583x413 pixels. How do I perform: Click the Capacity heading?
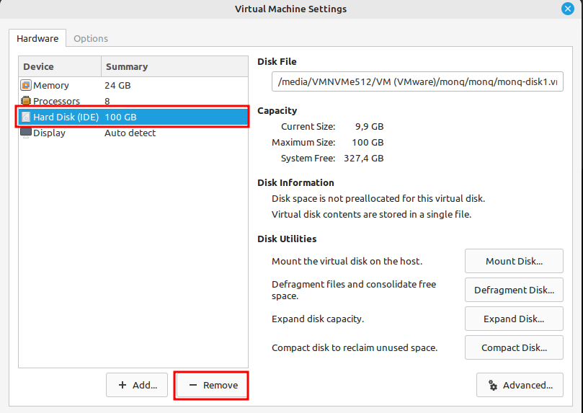click(277, 110)
